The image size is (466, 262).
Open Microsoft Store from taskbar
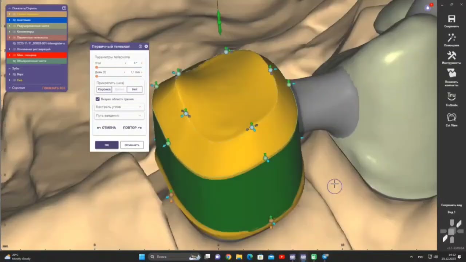click(260, 257)
